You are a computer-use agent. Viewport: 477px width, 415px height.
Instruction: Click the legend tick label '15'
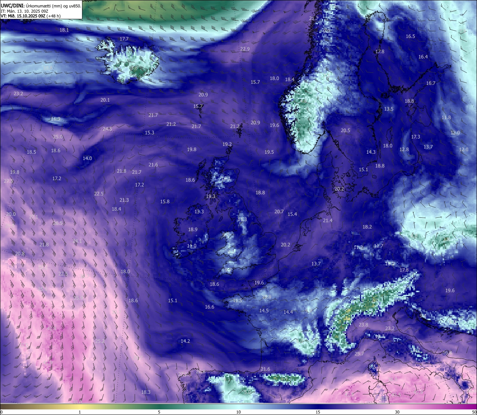tap(318, 412)
